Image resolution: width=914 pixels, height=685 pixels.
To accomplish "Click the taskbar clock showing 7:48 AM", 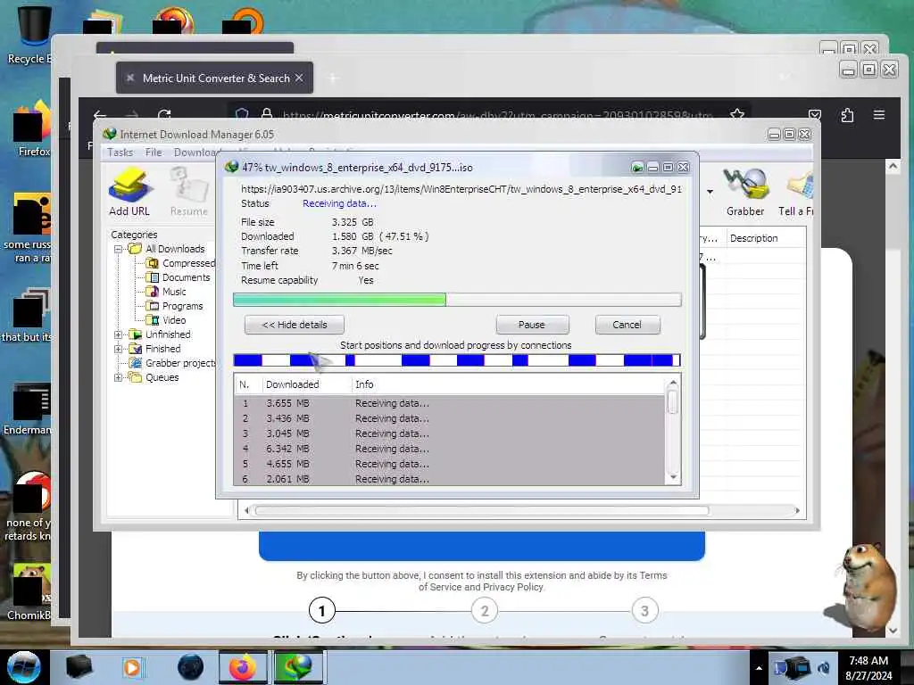I will click(x=868, y=668).
